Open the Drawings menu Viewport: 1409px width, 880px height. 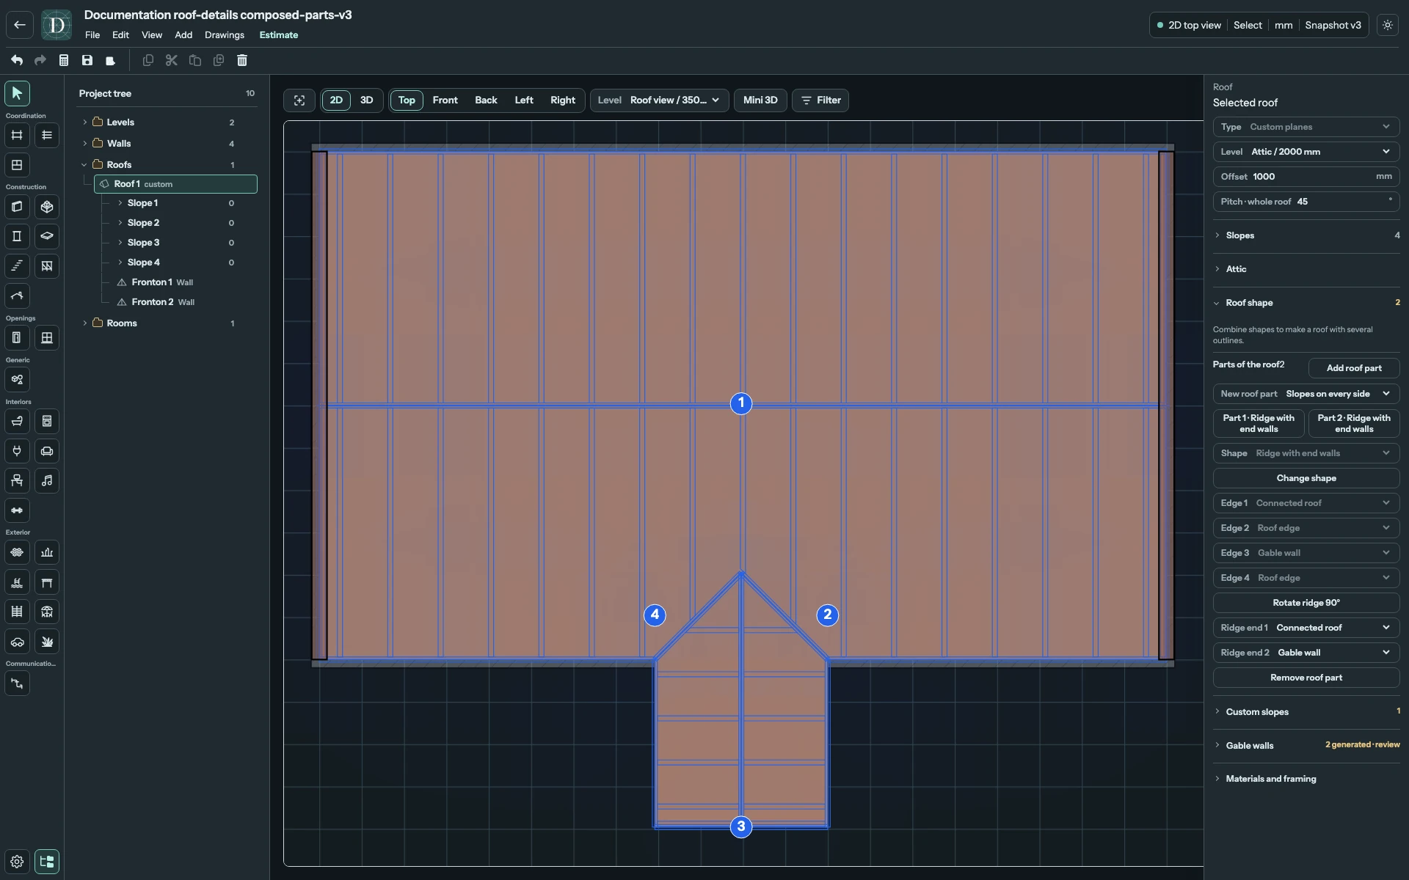225,35
